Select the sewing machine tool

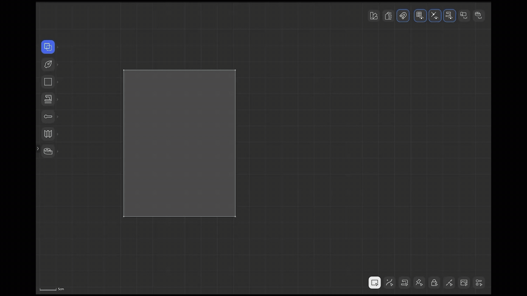click(x=48, y=99)
